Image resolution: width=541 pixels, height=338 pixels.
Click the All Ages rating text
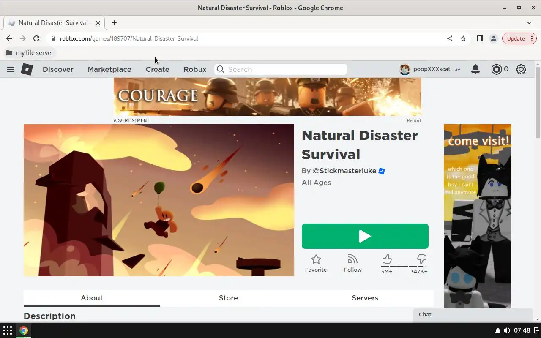pos(317,183)
